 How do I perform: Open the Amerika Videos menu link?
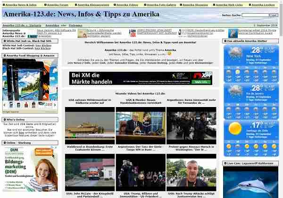click(127, 5)
